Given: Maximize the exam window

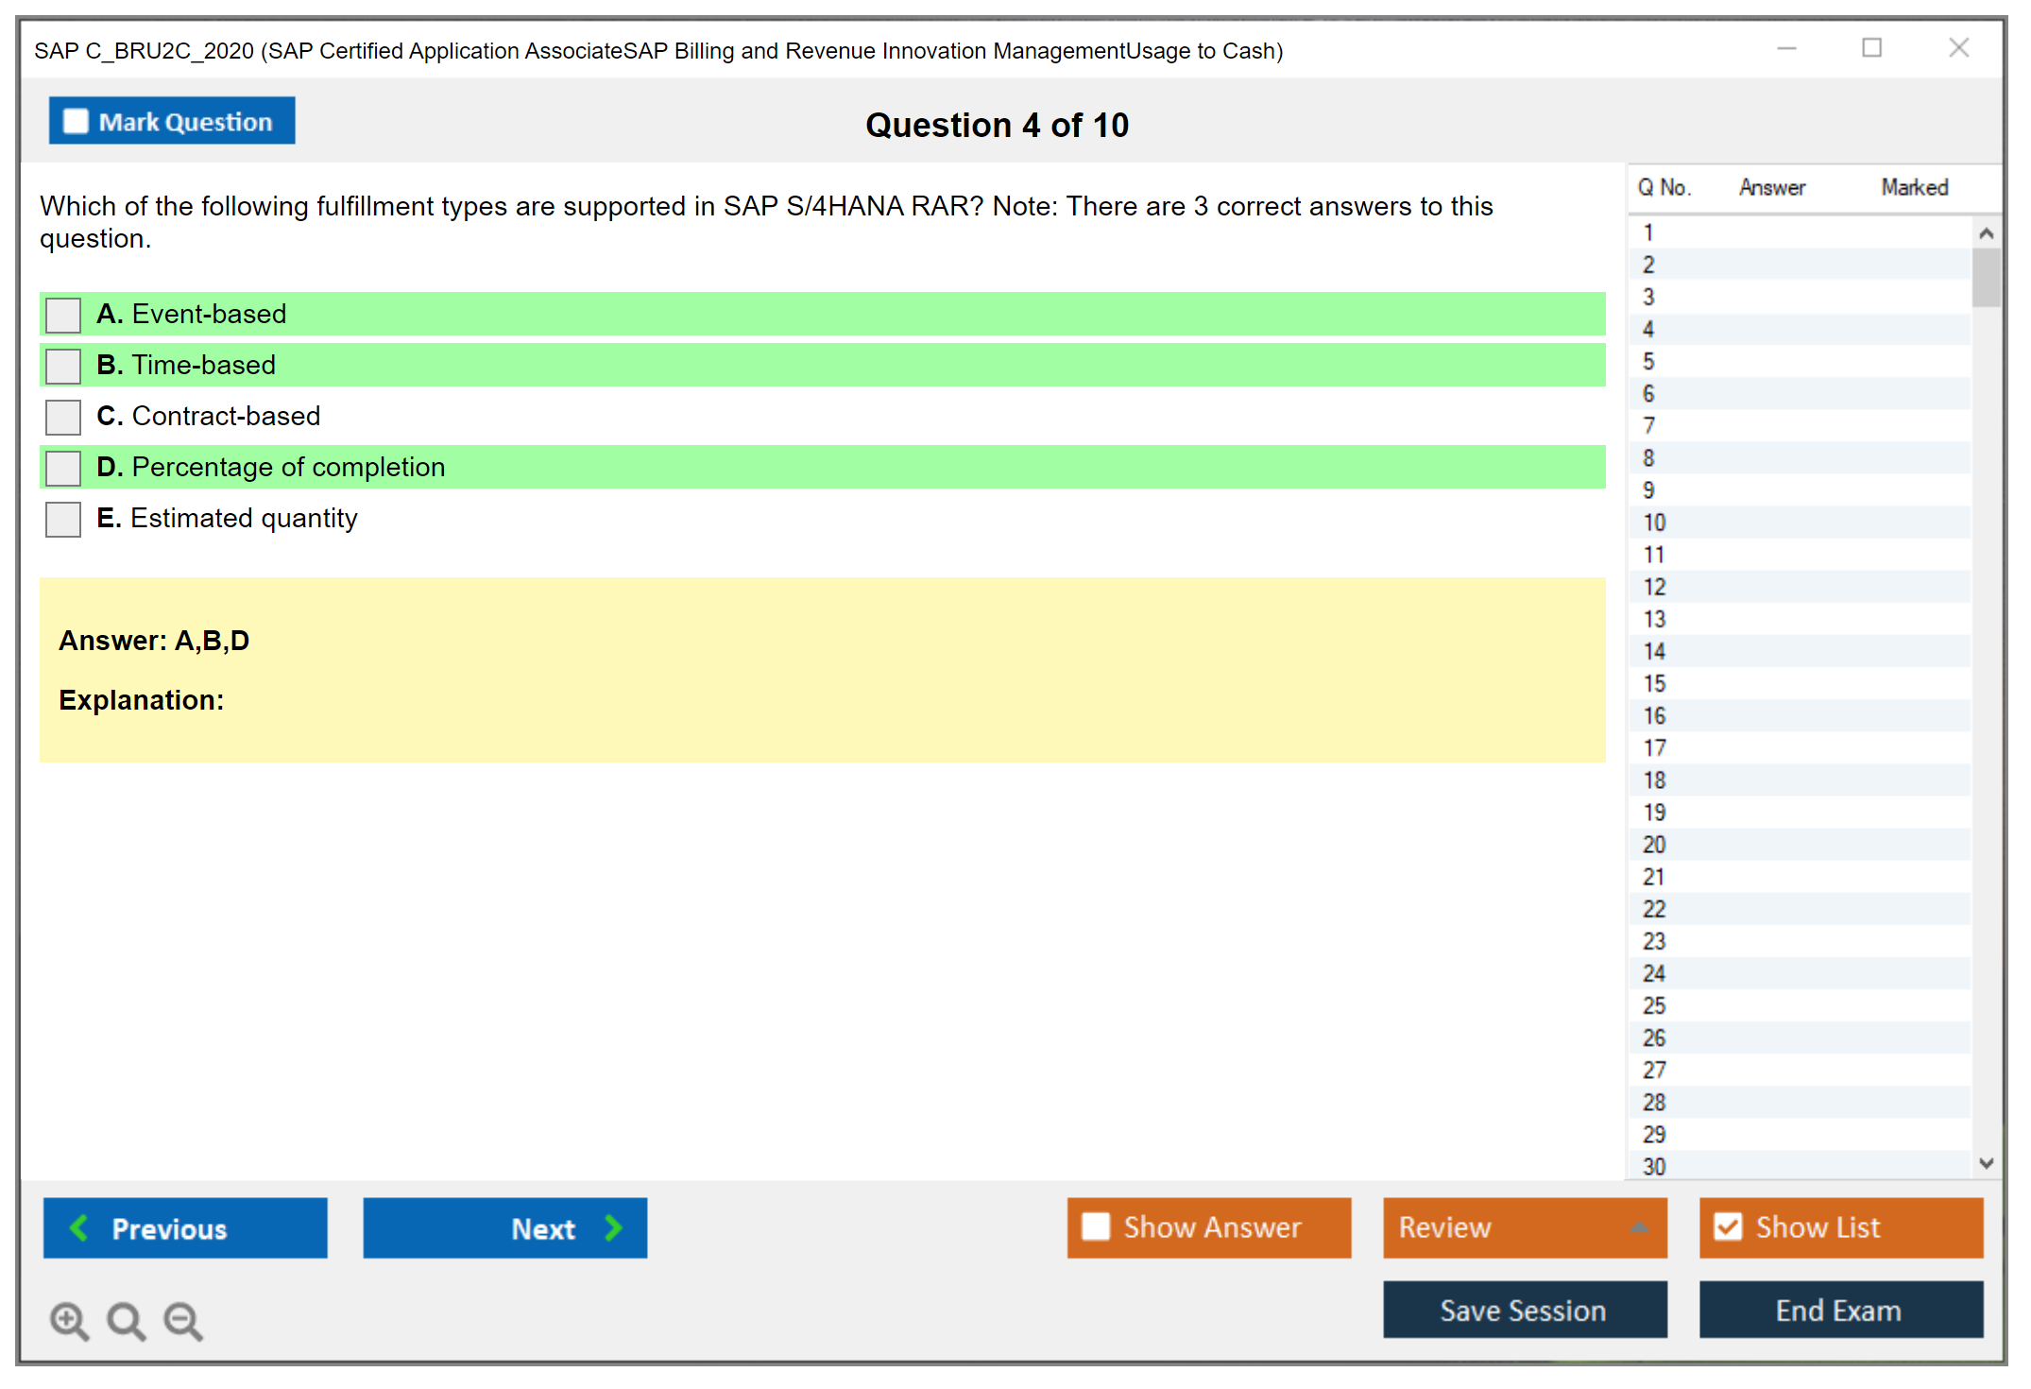Looking at the screenshot, I should pyautogui.click(x=1871, y=48).
